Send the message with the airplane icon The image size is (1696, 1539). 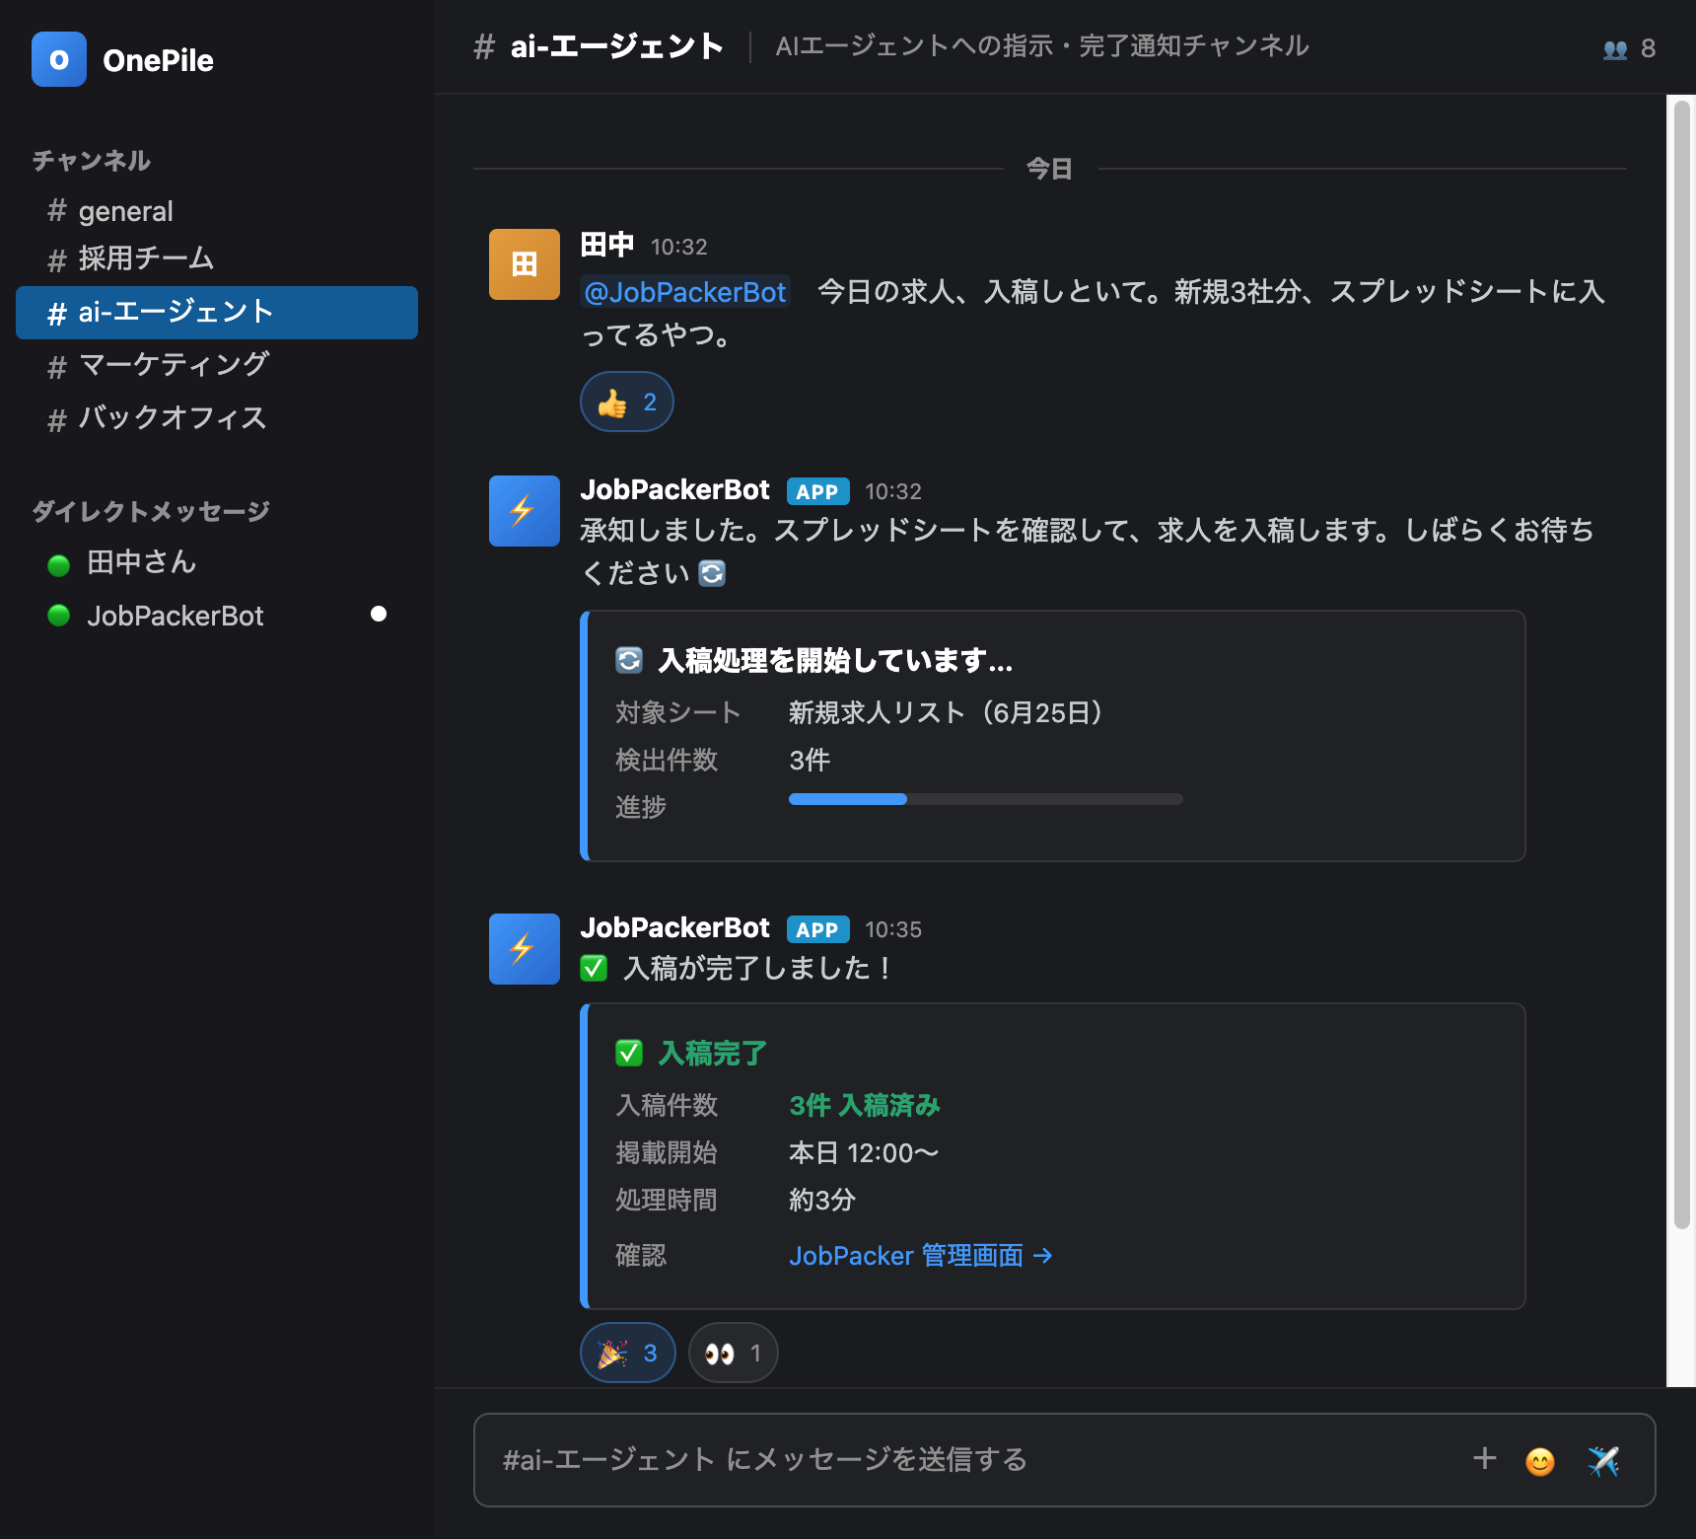1603,1461
